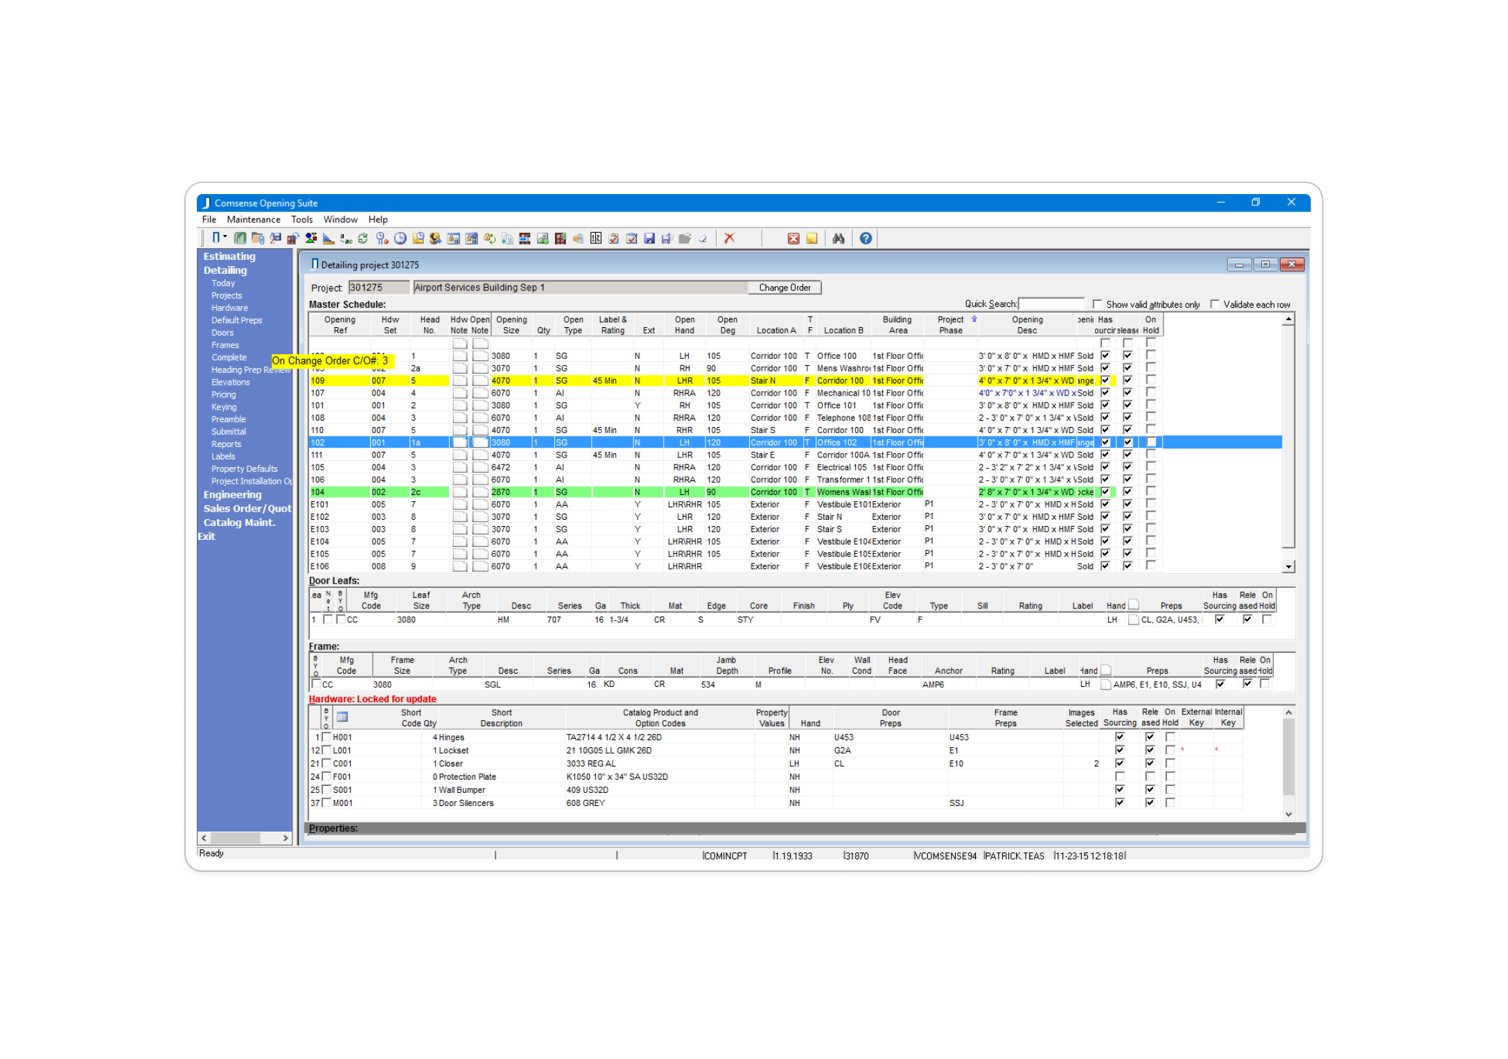Expand the Catalog Maint. sidebar section
This screenshot has width=1508, height=1059.
pos(239,523)
